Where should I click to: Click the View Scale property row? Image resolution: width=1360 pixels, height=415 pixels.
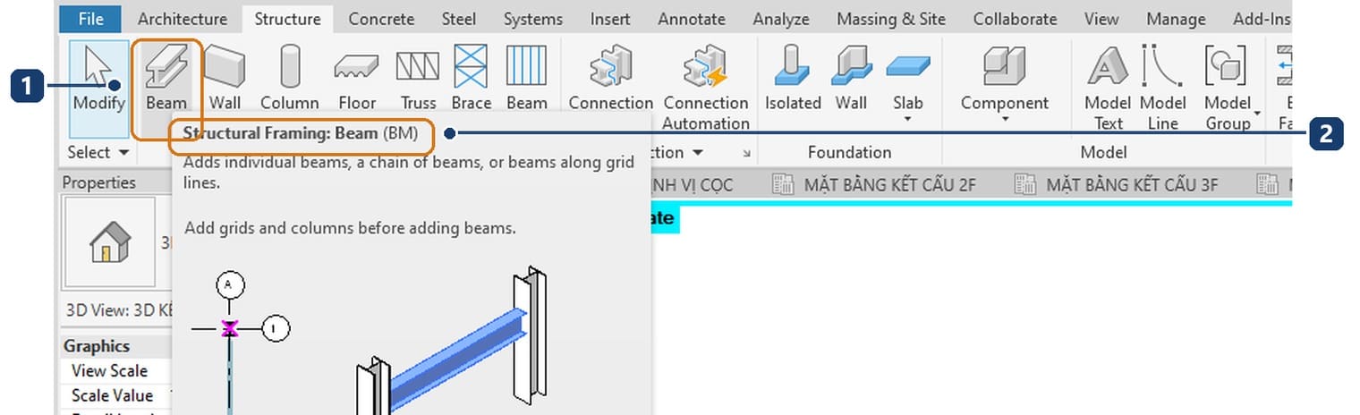click(115, 370)
